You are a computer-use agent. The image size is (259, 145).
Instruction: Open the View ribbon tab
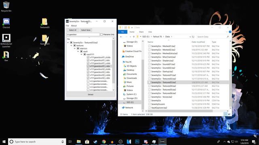tap(150, 32)
